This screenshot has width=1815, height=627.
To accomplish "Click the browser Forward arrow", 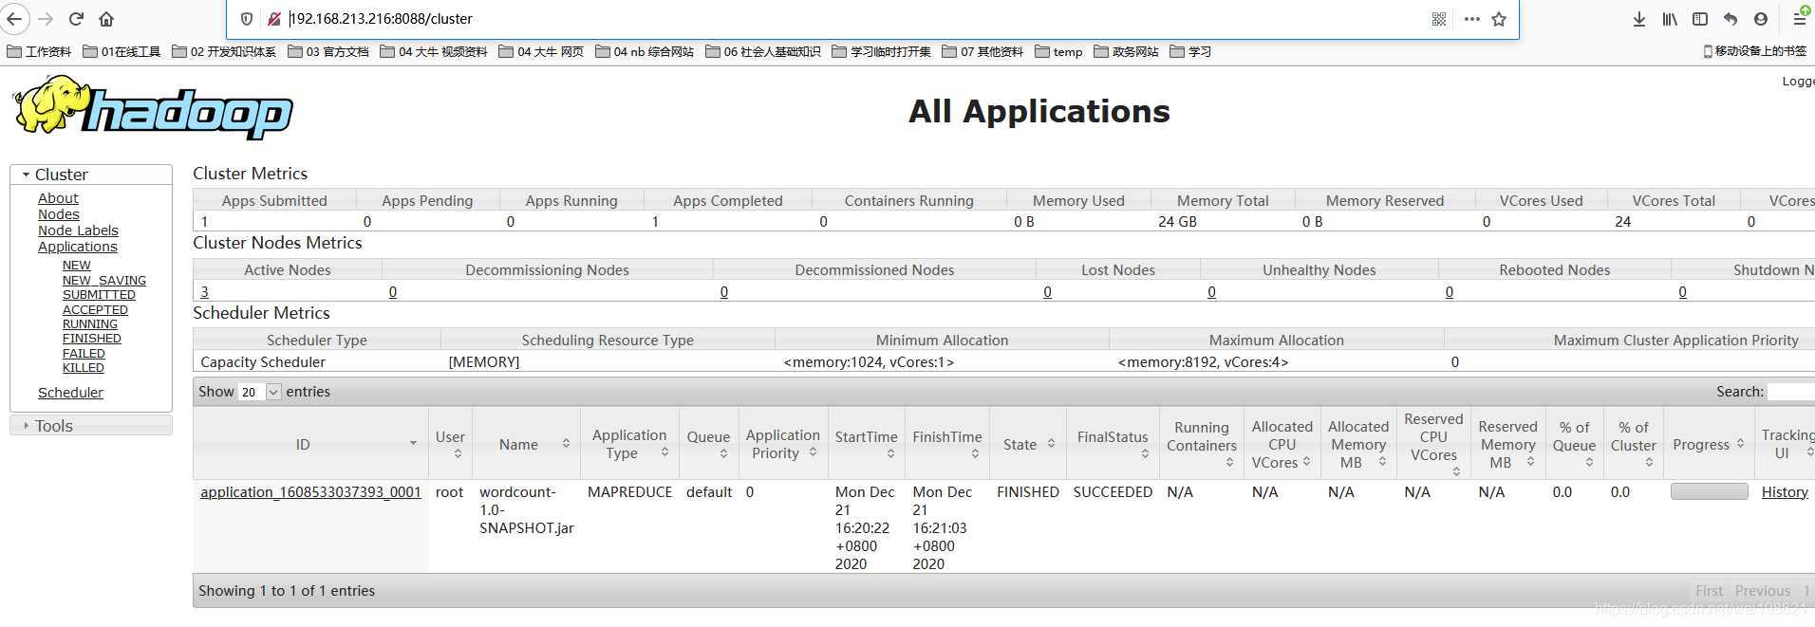I will point(46,19).
